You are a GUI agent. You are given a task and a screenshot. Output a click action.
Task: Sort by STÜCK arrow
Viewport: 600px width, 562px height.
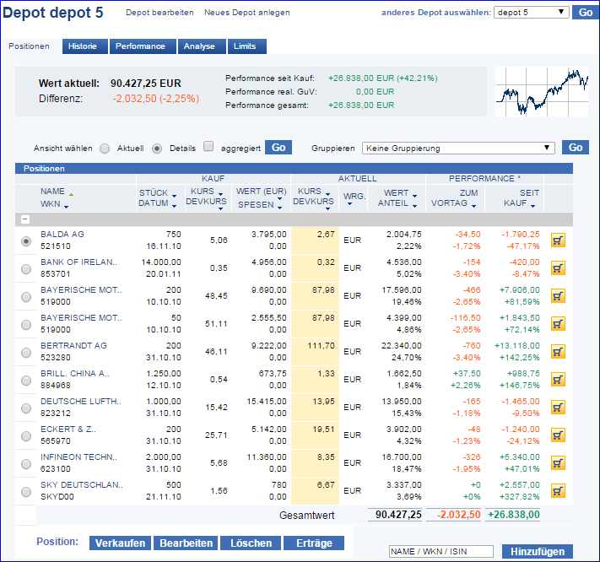(174, 196)
